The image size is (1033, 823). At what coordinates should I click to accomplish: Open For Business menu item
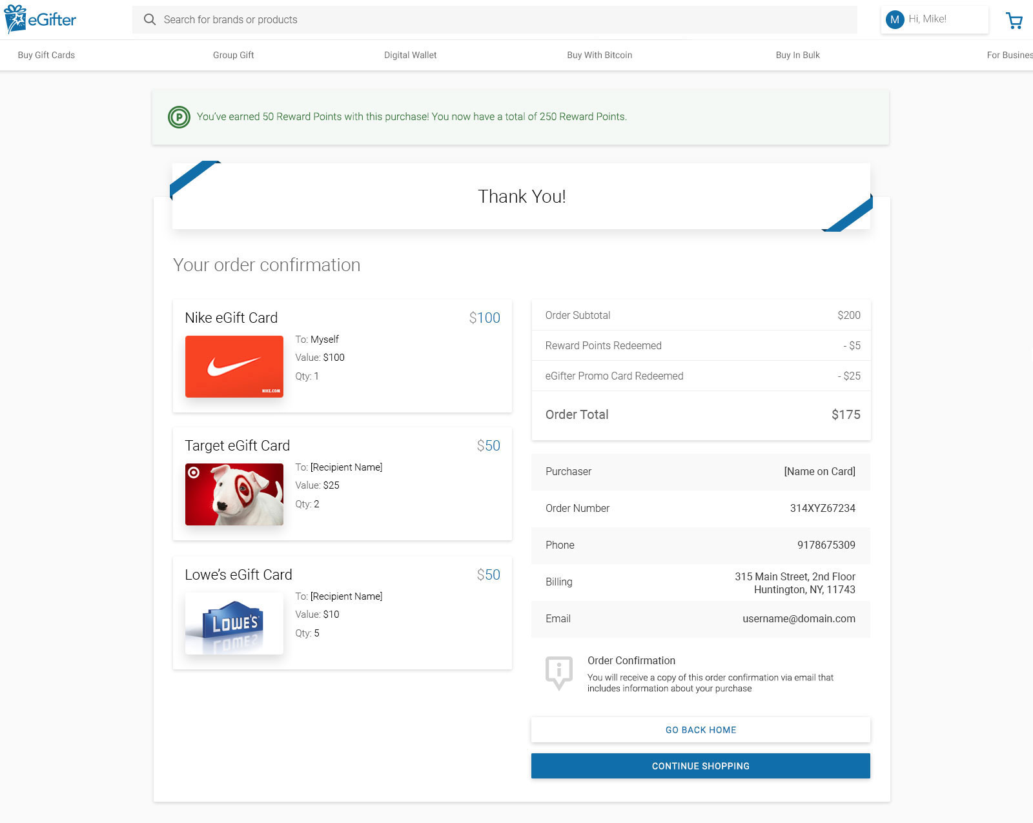click(x=1010, y=55)
